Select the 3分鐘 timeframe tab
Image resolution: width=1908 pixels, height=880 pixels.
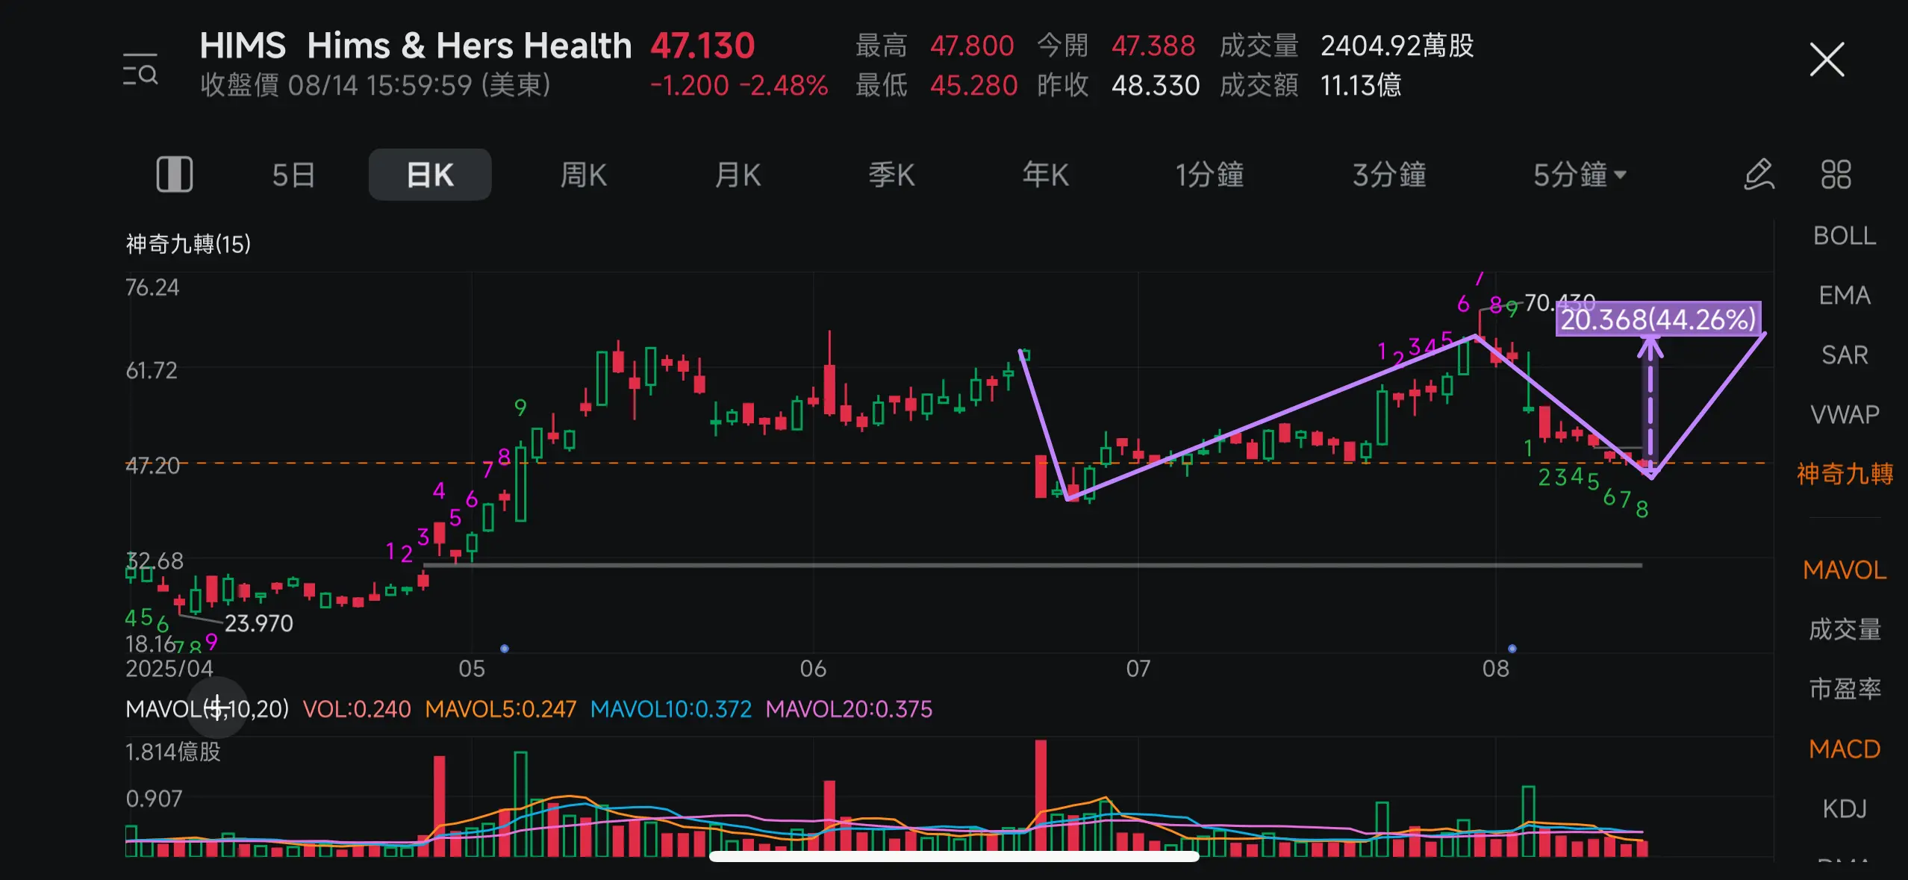click(x=1389, y=175)
